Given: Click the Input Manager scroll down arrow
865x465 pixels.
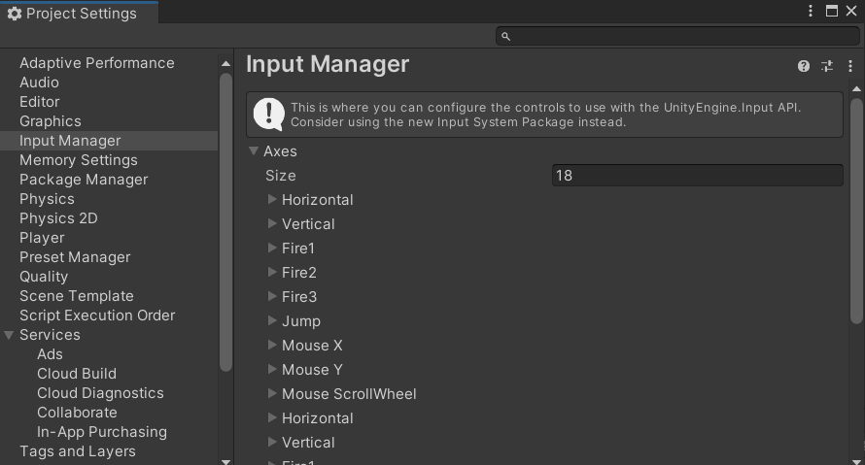Looking at the screenshot, I should point(856,461).
